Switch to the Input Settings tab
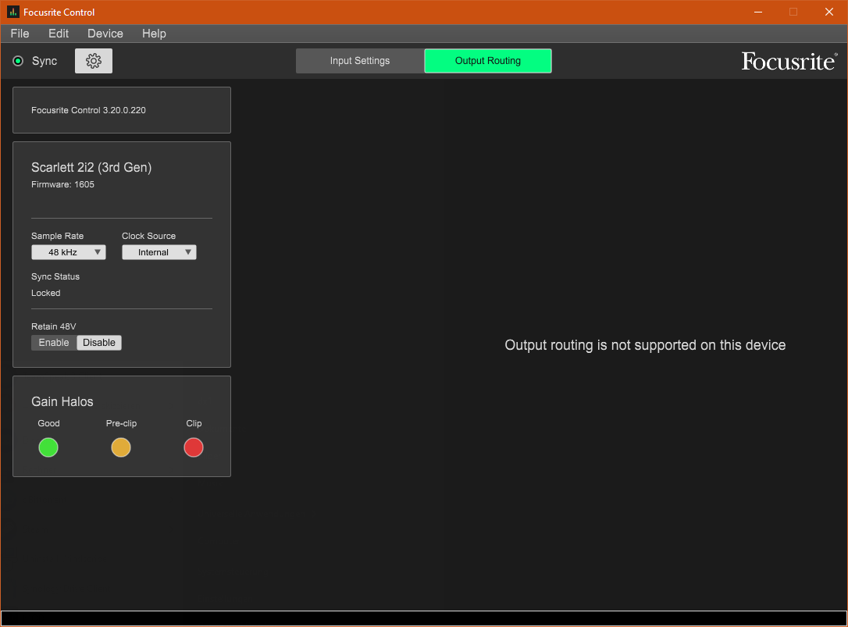The height and width of the screenshot is (627, 848). click(360, 61)
